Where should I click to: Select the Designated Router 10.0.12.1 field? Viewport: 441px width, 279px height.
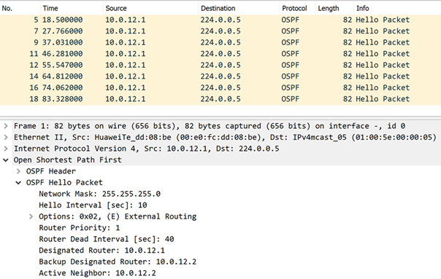101,251
